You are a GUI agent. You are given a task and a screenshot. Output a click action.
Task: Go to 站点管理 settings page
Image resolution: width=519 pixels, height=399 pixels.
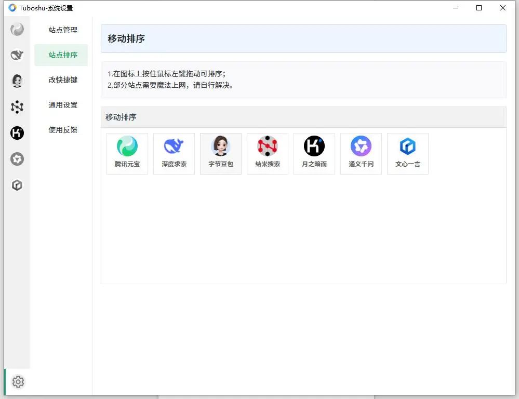(x=62, y=30)
